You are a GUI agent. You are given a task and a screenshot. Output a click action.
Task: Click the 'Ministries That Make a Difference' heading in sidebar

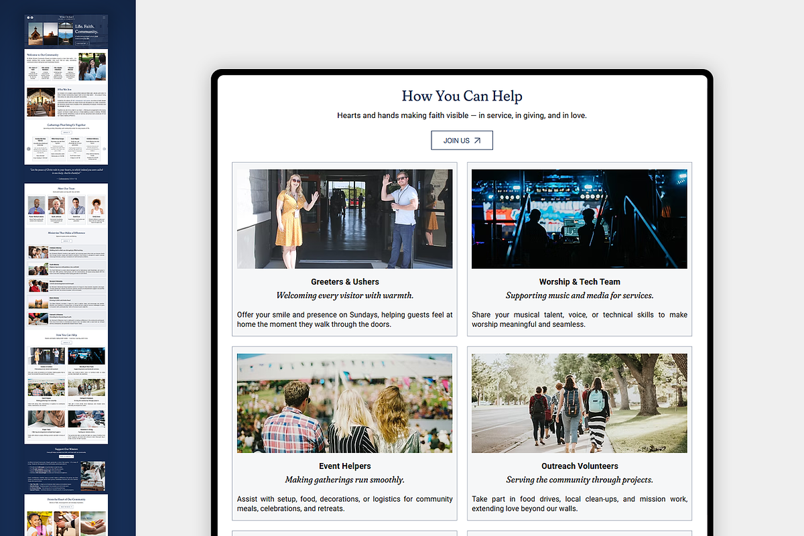click(x=66, y=232)
